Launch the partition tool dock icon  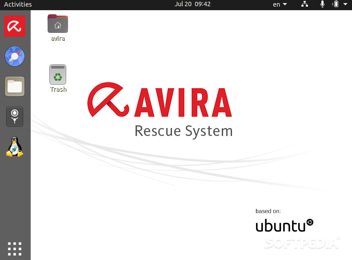click(15, 116)
